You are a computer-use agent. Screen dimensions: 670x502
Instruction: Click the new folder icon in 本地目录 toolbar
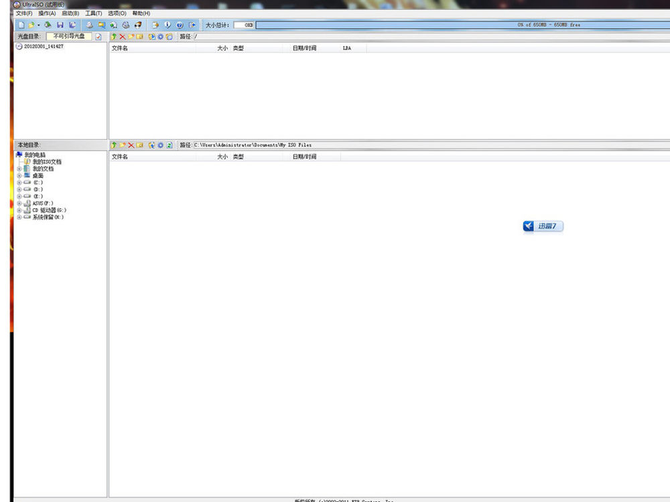click(x=122, y=145)
